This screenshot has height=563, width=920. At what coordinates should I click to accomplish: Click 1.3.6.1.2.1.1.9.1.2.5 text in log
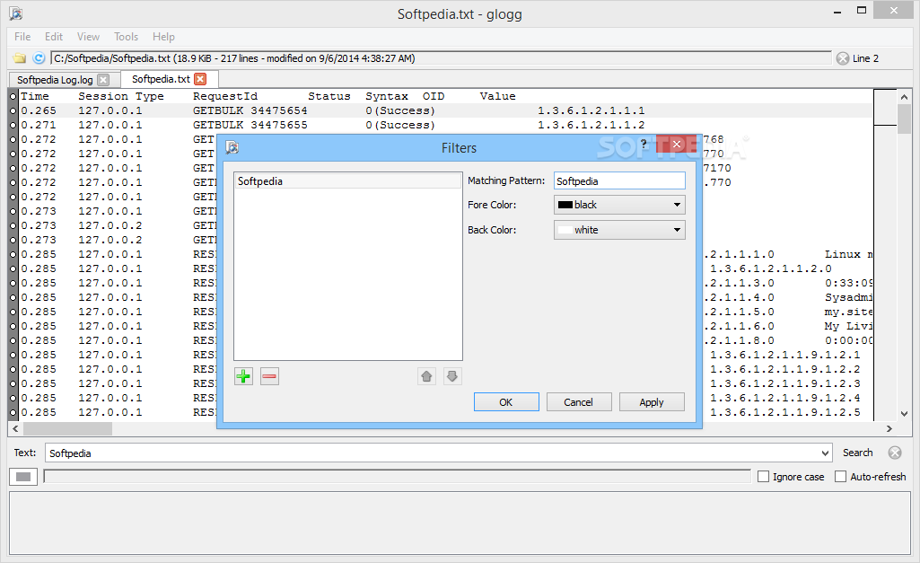(785, 412)
